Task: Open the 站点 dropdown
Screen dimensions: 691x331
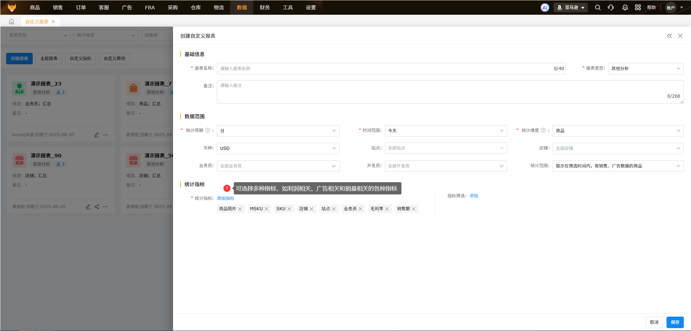Action: coord(446,148)
